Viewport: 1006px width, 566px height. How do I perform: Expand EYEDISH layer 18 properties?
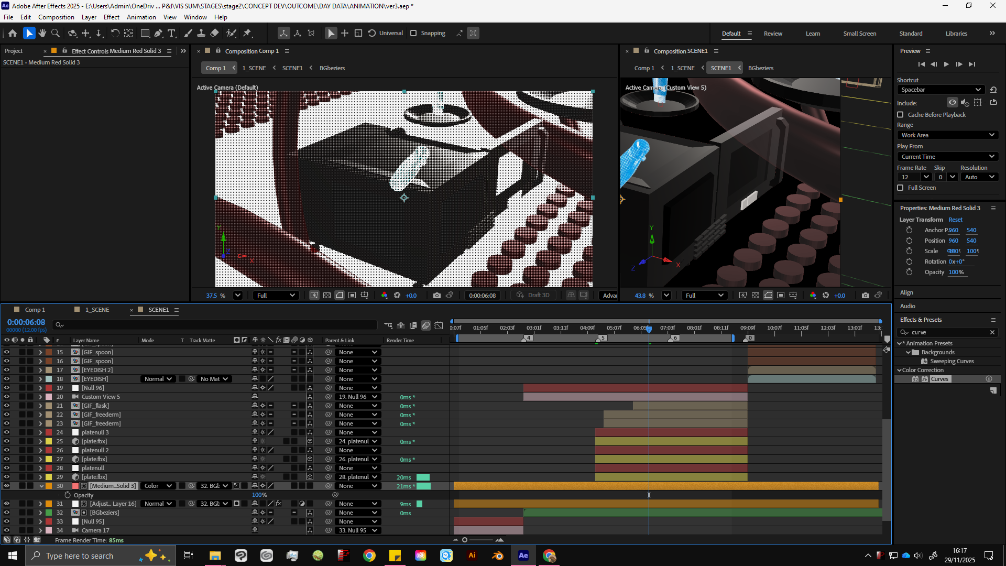coord(40,379)
